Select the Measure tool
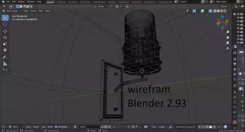The width and height of the screenshot is (245, 132). pos(5,64)
